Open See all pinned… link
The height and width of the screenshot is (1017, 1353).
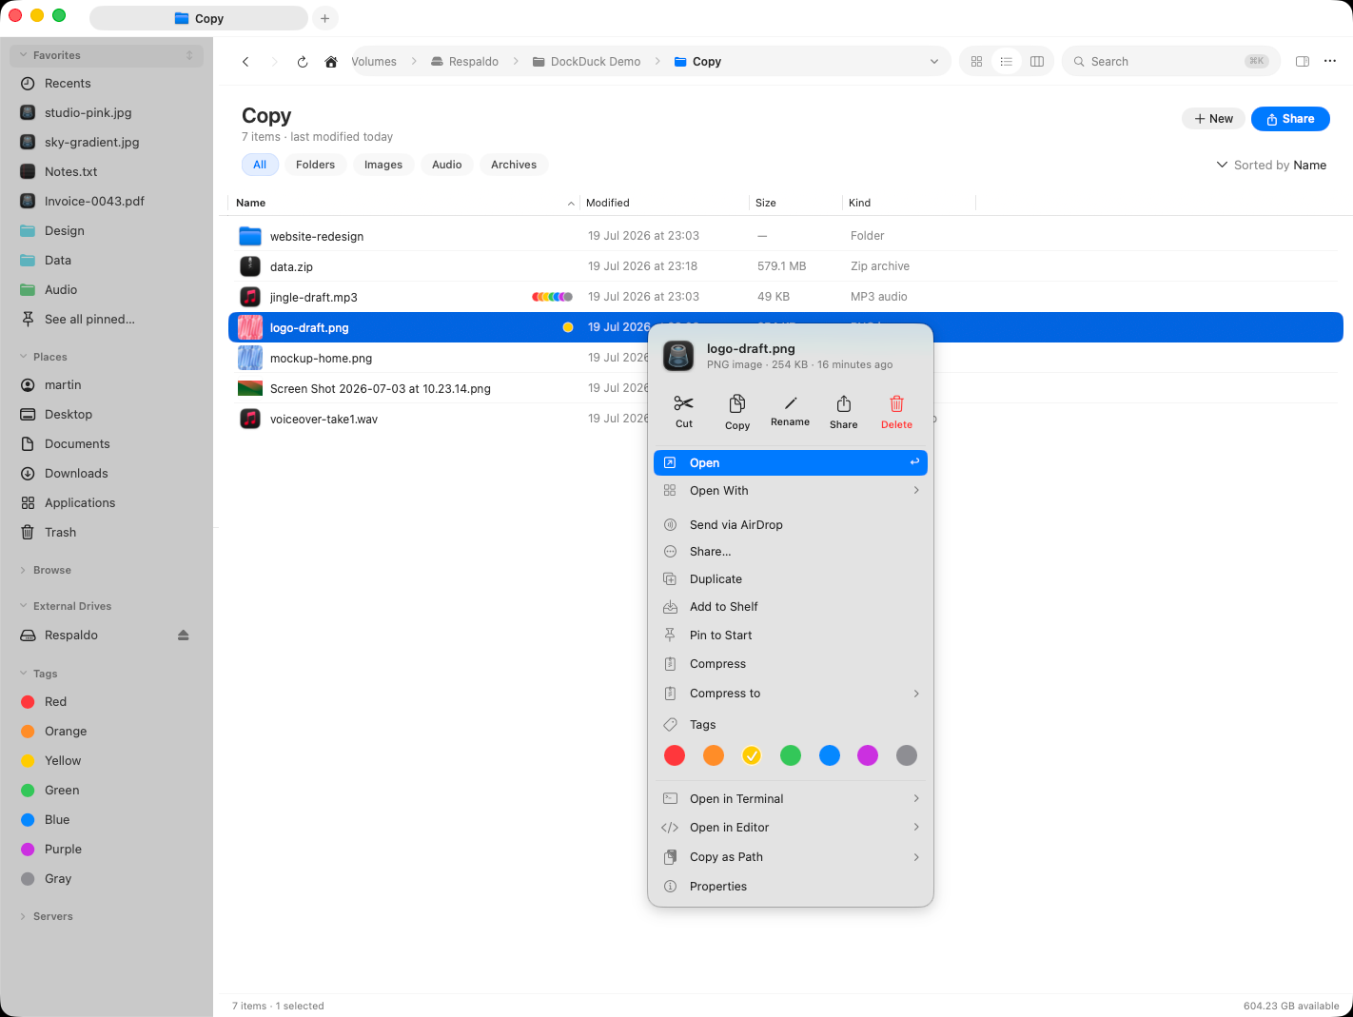click(89, 320)
